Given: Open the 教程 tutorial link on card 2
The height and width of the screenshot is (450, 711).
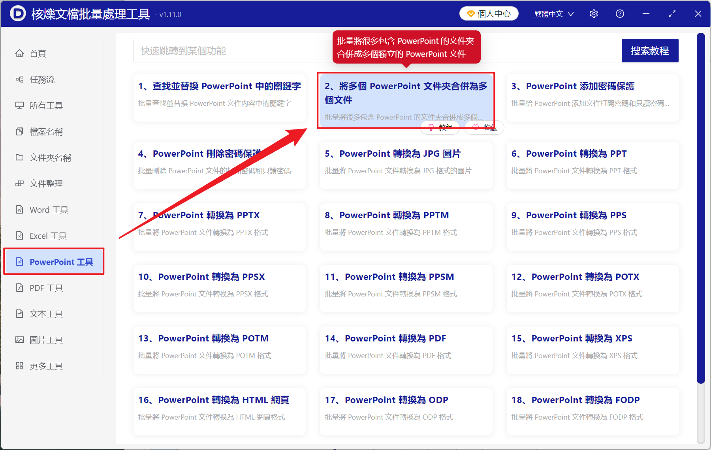Looking at the screenshot, I should (x=440, y=127).
